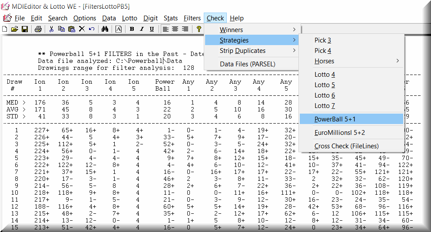Click the 'Draw #' column header

tap(14, 85)
